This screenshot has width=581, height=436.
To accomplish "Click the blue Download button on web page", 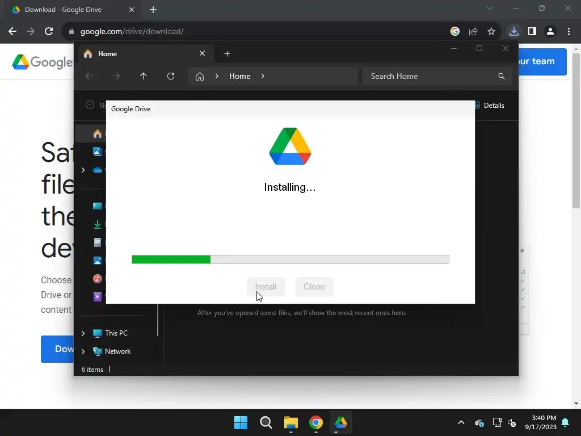I will [57, 349].
